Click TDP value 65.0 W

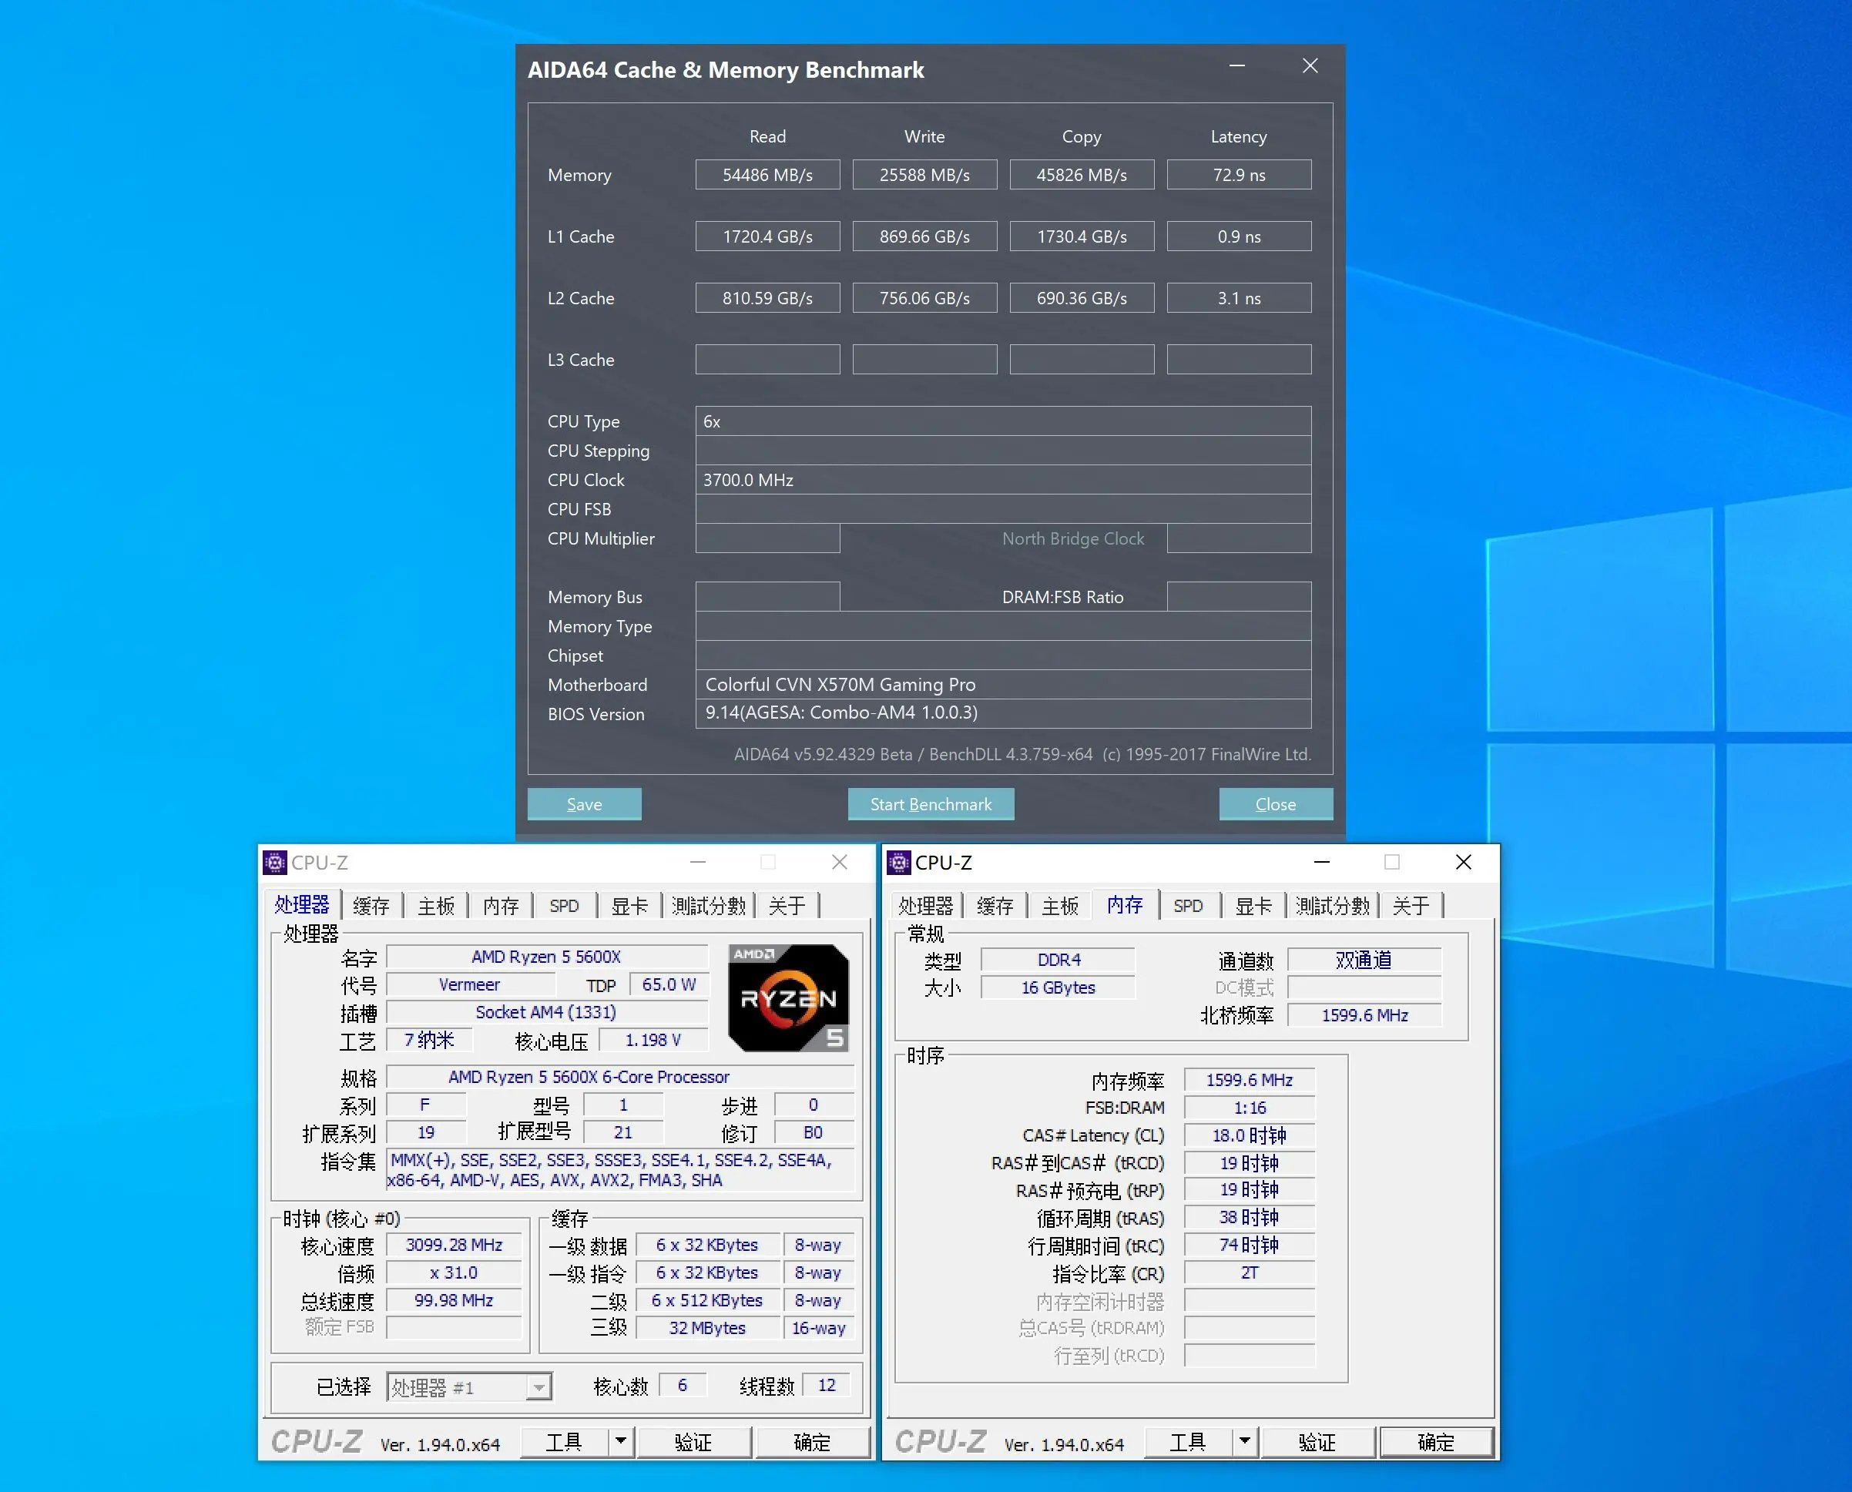669,984
